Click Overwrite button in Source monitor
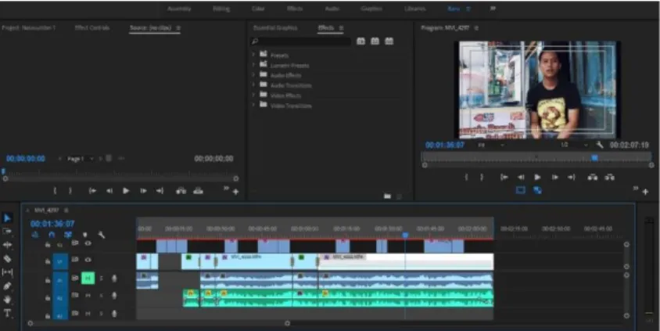Image resolution: width=660 pixels, height=331 pixels. pos(199,191)
